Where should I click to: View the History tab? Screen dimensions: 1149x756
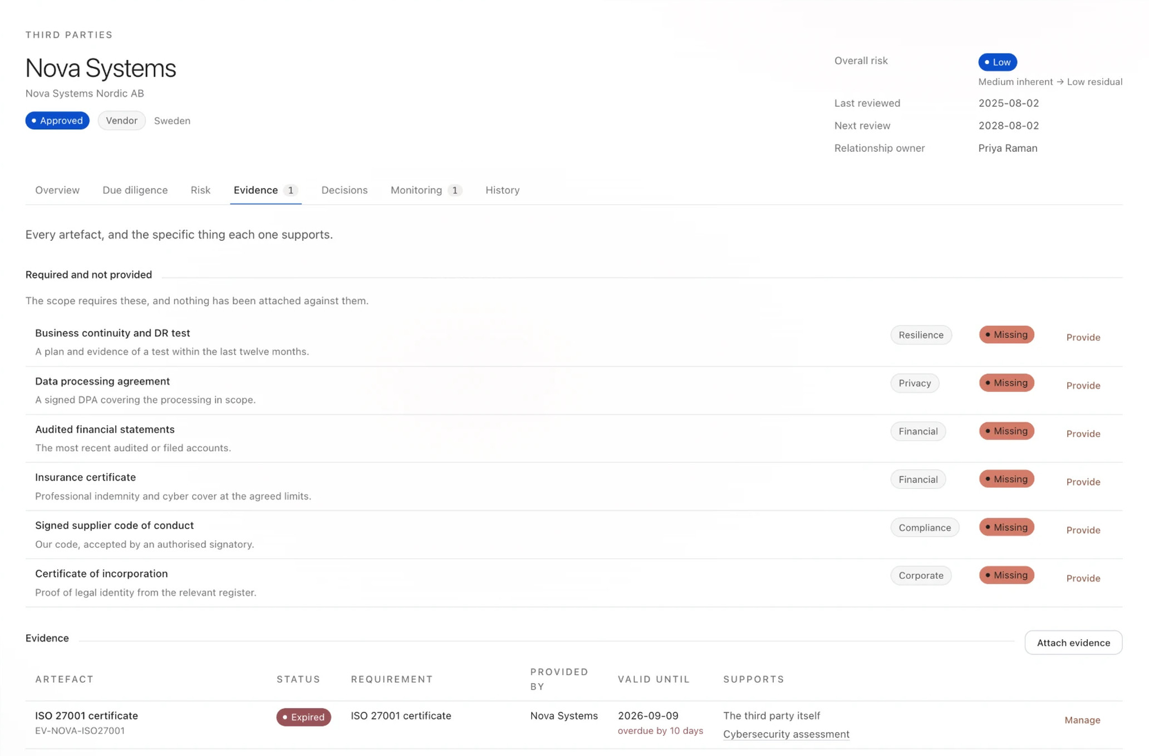point(502,190)
